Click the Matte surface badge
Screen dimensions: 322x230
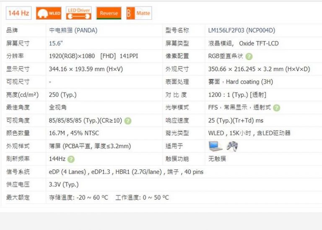[x=139, y=13]
